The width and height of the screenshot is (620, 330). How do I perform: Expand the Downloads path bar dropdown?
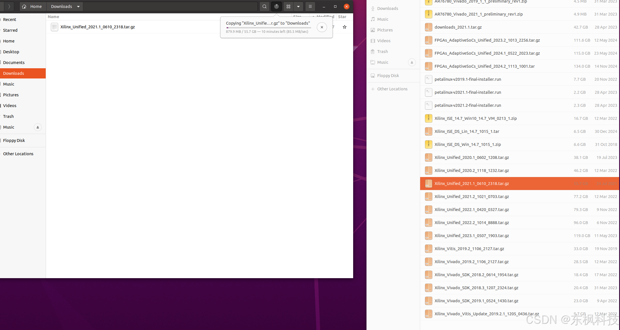coord(78,7)
